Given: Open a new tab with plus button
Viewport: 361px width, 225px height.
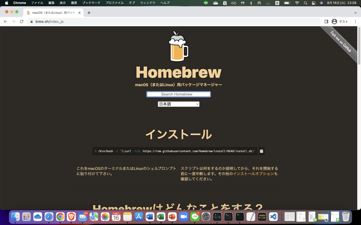Looking at the screenshot, I should 89,13.
